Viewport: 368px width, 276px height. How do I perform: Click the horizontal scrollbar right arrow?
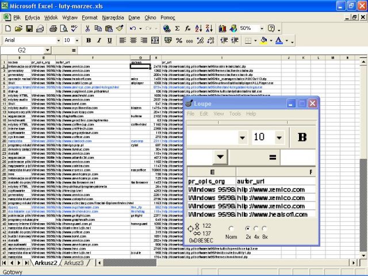pyautogui.click(x=354, y=263)
